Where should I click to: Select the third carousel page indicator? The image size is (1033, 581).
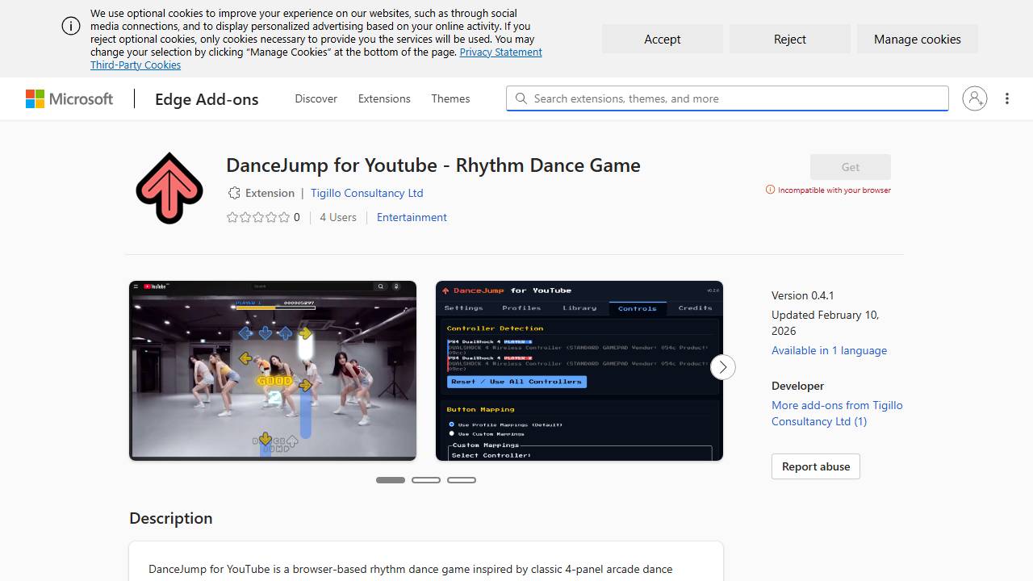(462, 480)
